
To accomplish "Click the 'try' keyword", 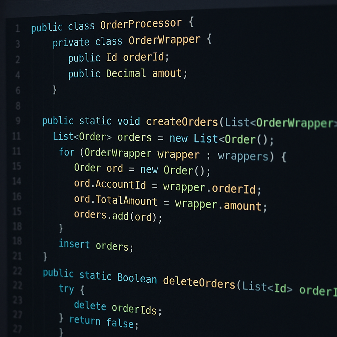I will coord(66,289).
